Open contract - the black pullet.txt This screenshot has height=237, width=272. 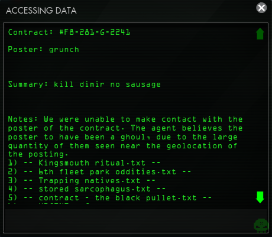coord(110,198)
